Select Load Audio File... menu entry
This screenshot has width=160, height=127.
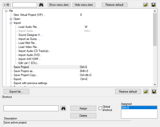pyautogui.click(x=29, y=27)
